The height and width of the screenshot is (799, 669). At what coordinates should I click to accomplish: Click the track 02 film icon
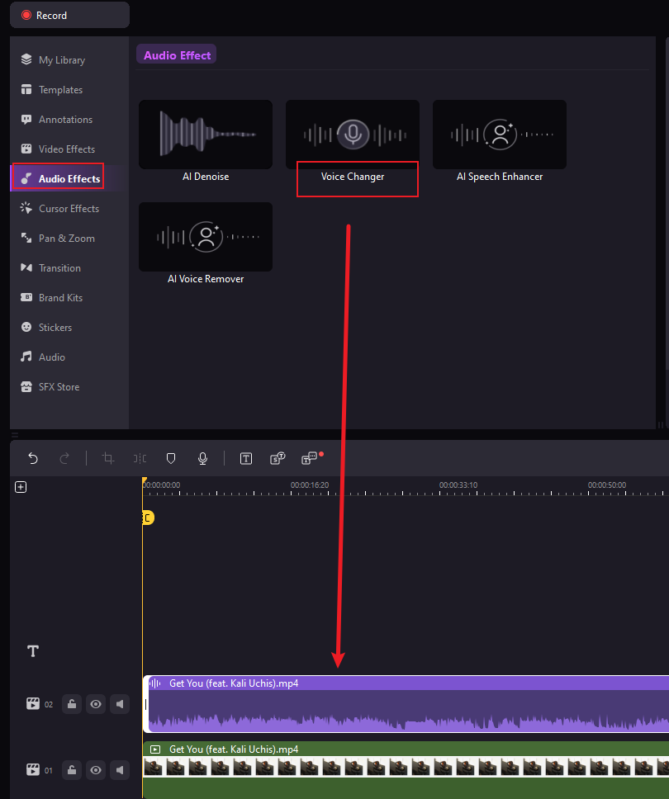[x=33, y=704]
